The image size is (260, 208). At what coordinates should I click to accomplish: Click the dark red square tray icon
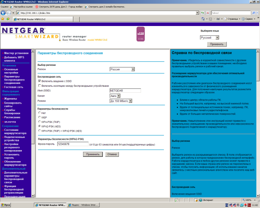click(x=249, y=205)
